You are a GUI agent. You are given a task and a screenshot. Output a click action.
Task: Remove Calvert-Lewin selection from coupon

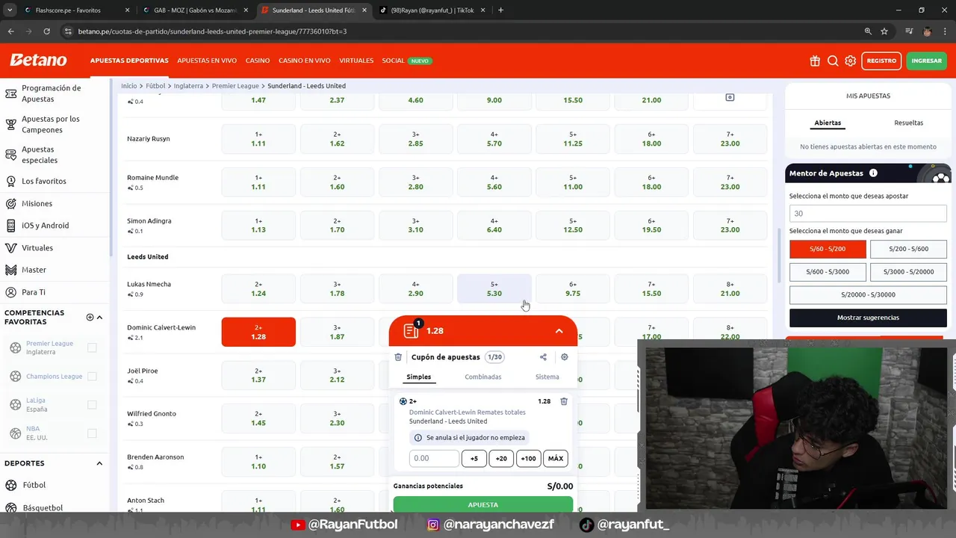pyautogui.click(x=564, y=401)
